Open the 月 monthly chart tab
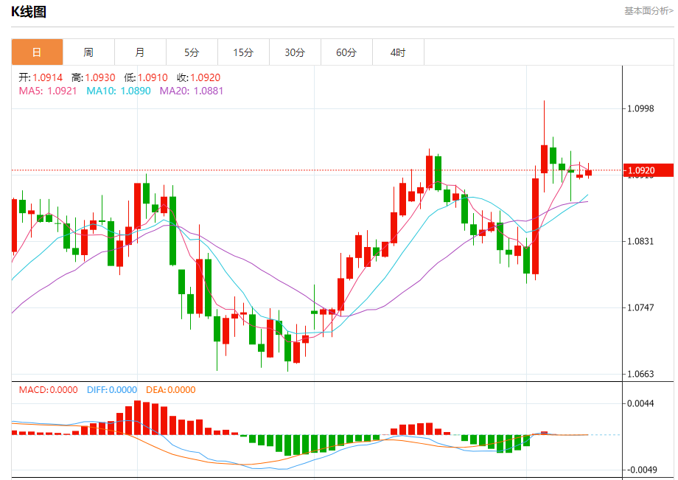The height and width of the screenshot is (480, 678). pos(140,52)
